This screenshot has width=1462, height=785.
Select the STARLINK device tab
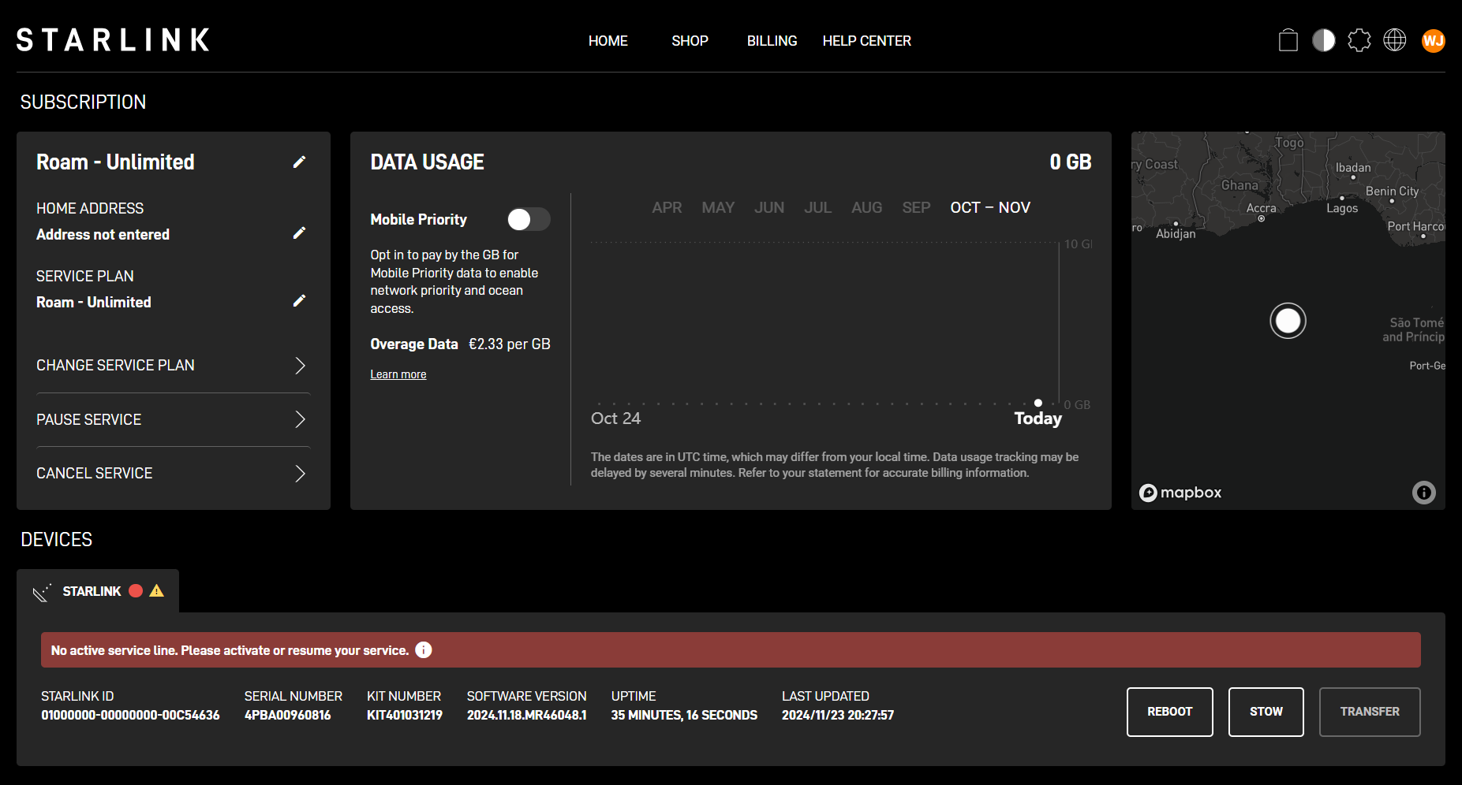tap(98, 591)
